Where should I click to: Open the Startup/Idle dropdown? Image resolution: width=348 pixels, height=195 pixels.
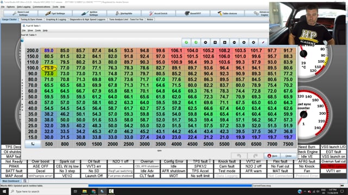[124, 14]
